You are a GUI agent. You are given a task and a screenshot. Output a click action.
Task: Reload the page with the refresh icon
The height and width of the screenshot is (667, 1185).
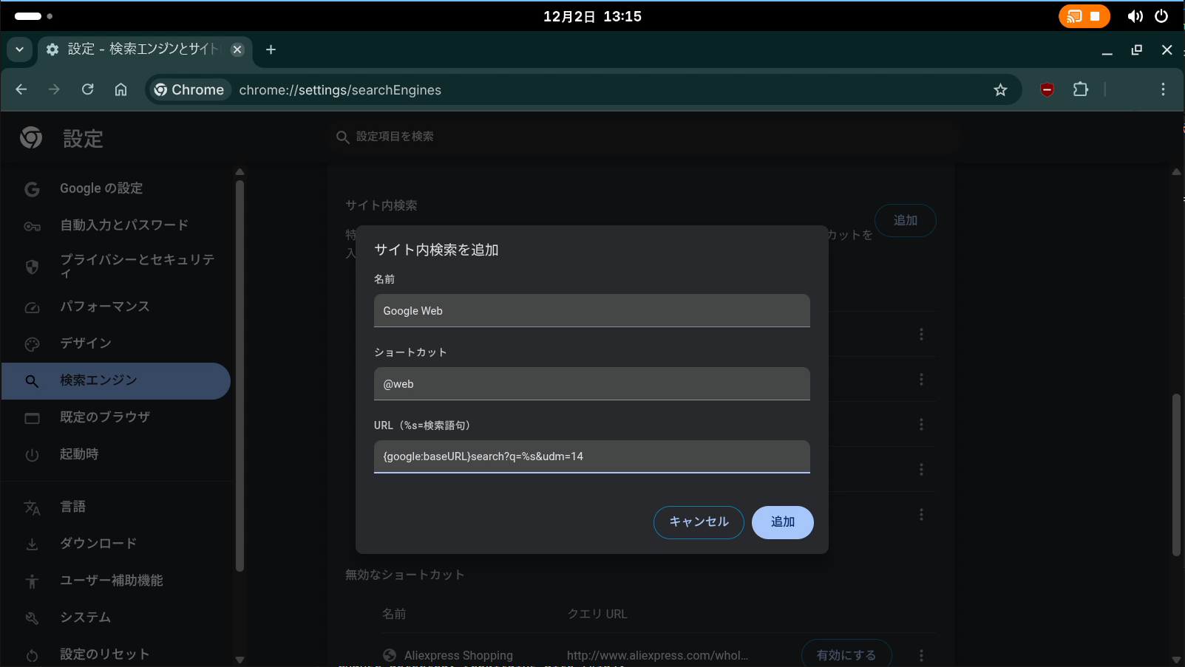(88, 89)
